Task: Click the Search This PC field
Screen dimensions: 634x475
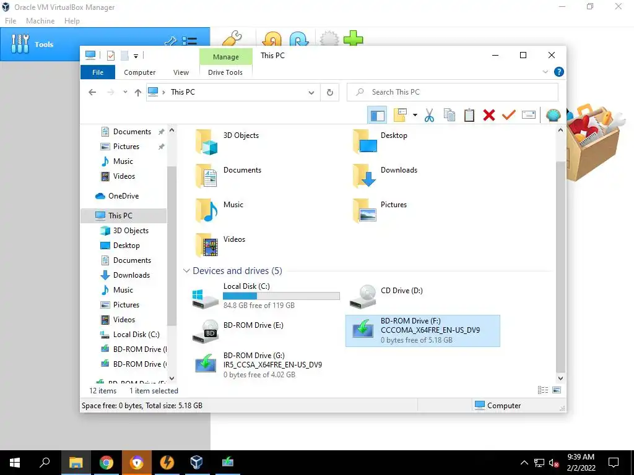Action: [x=453, y=92]
